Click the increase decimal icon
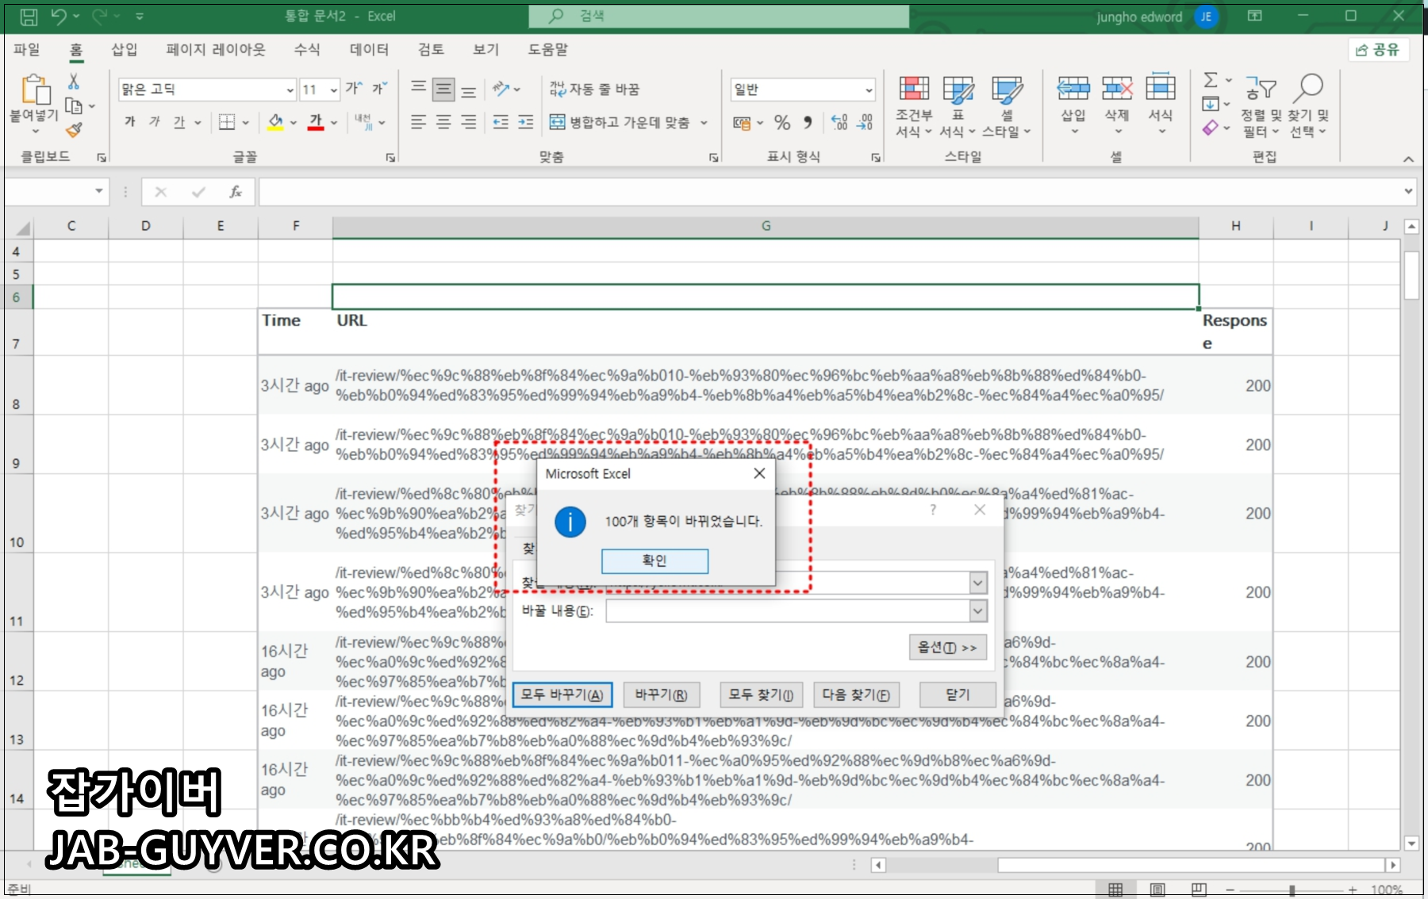Viewport: 1428px width, 899px height. click(x=839, y=122)
